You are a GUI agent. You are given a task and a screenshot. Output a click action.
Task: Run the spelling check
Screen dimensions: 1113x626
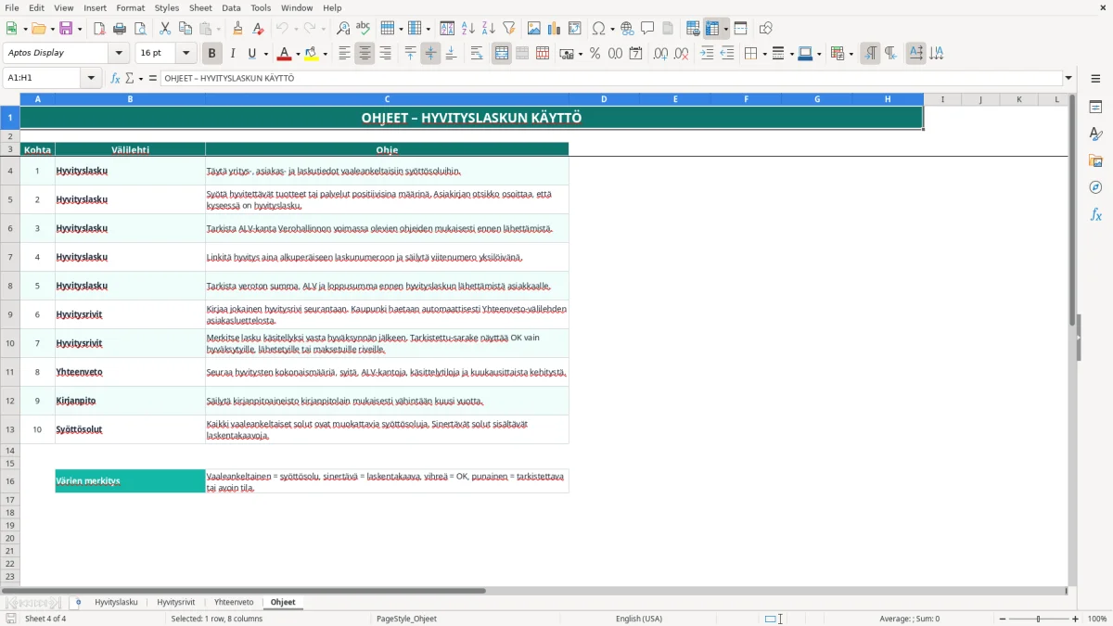(x=364, y=29)
